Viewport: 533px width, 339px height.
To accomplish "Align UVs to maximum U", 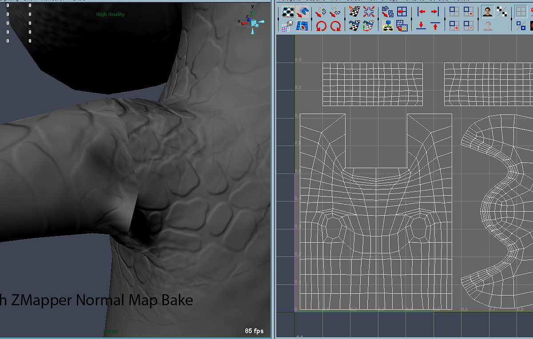I will (x=435, y=12).
